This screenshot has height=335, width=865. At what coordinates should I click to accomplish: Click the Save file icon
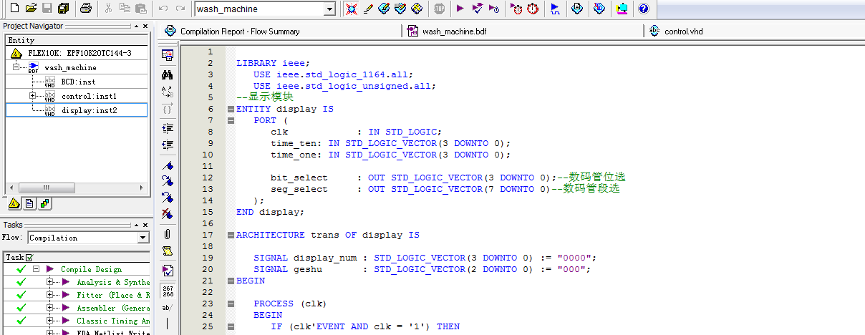tap(47, 9)
